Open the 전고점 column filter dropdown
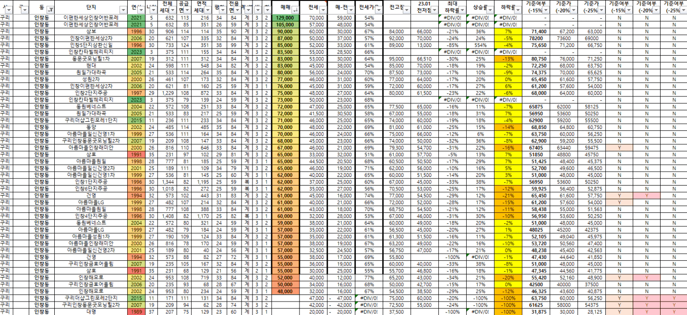The image size is (687, 315). 406,9
